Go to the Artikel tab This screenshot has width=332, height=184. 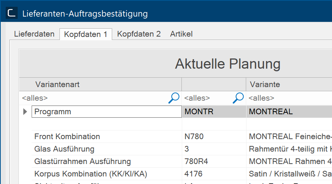(181, 34)
